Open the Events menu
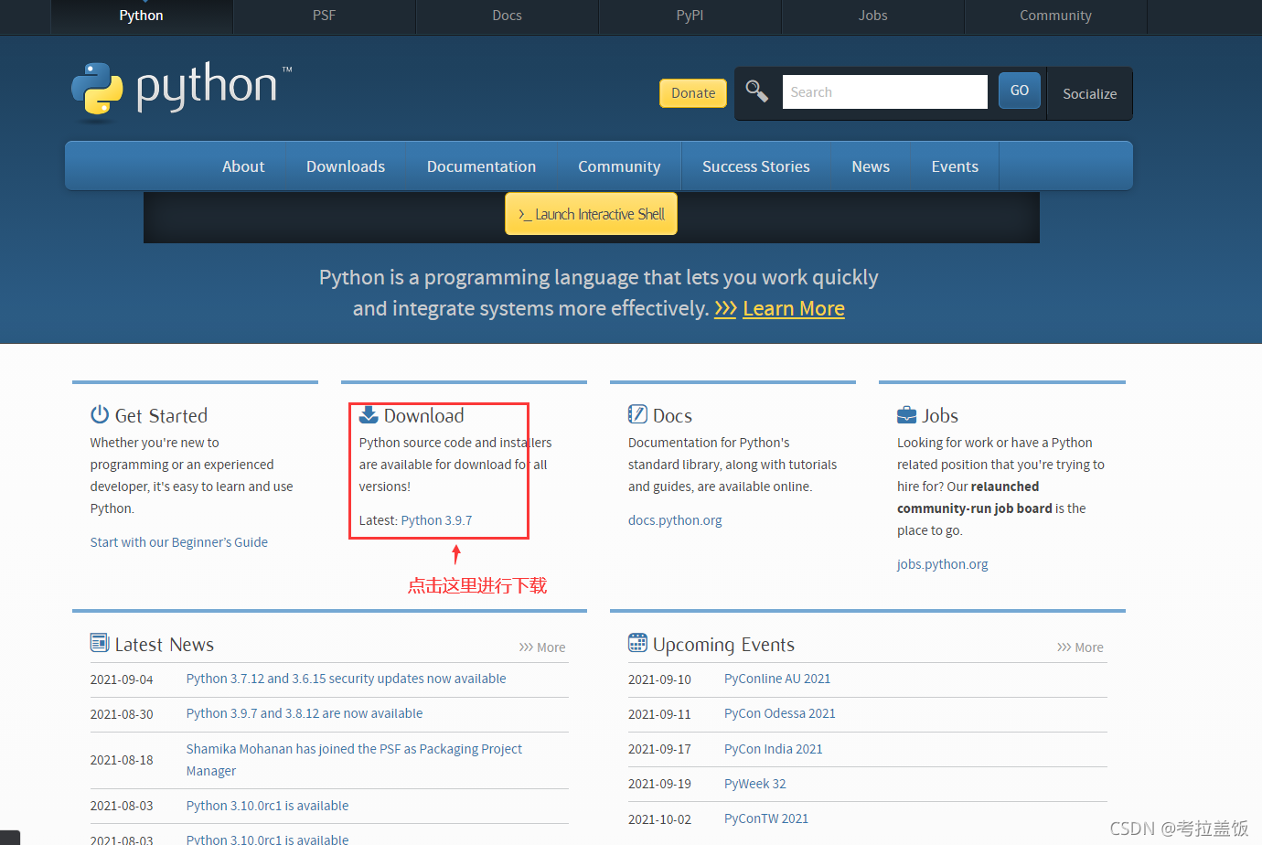Image resolution: width=1262 pixels, height=845 pixels. [955, 166]
